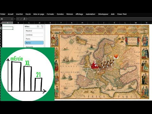The width and height of the screenshot is (152, 114).
Task: Open the Révision tab
Action: tap(70, 14)
